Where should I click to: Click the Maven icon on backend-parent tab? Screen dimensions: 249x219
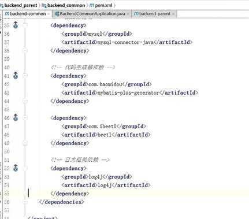click(136, 14)
